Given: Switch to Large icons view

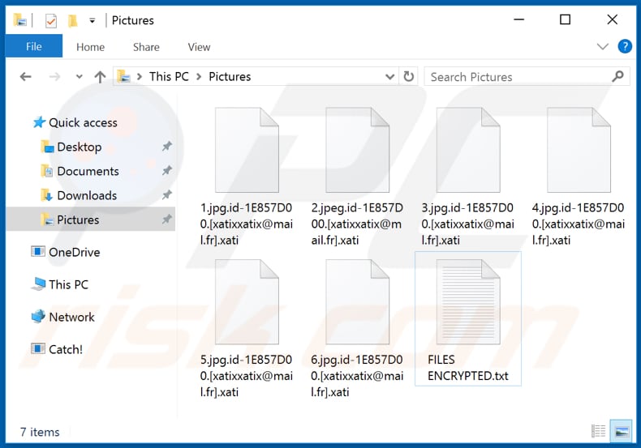Looking at the screenshot, I should pos(621,432).
